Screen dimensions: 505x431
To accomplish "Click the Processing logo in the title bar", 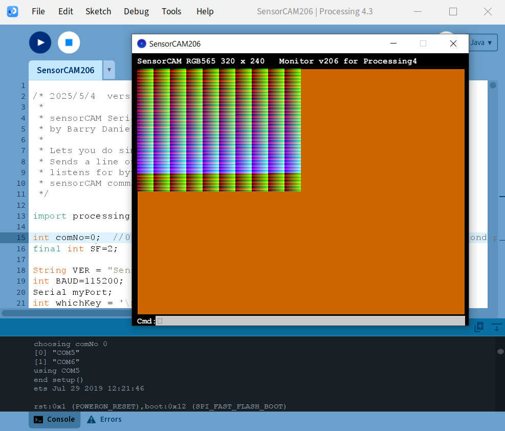I will pyautogui.click(x=12, y=11).
